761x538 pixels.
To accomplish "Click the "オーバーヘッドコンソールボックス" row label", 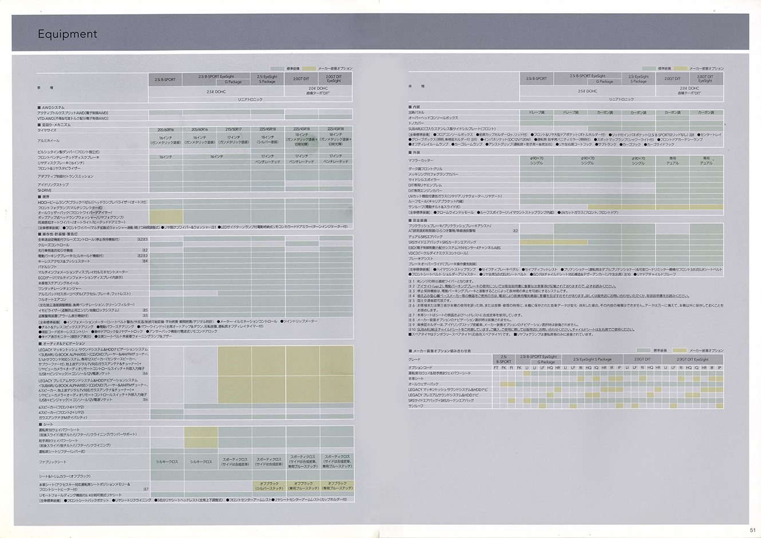I will tap(433, 118).
